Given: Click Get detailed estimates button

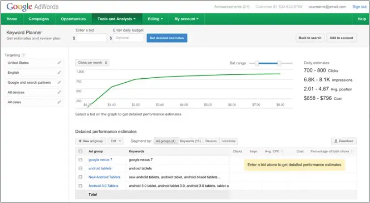Looking at the screenshot, I should [x=167, y=38].
